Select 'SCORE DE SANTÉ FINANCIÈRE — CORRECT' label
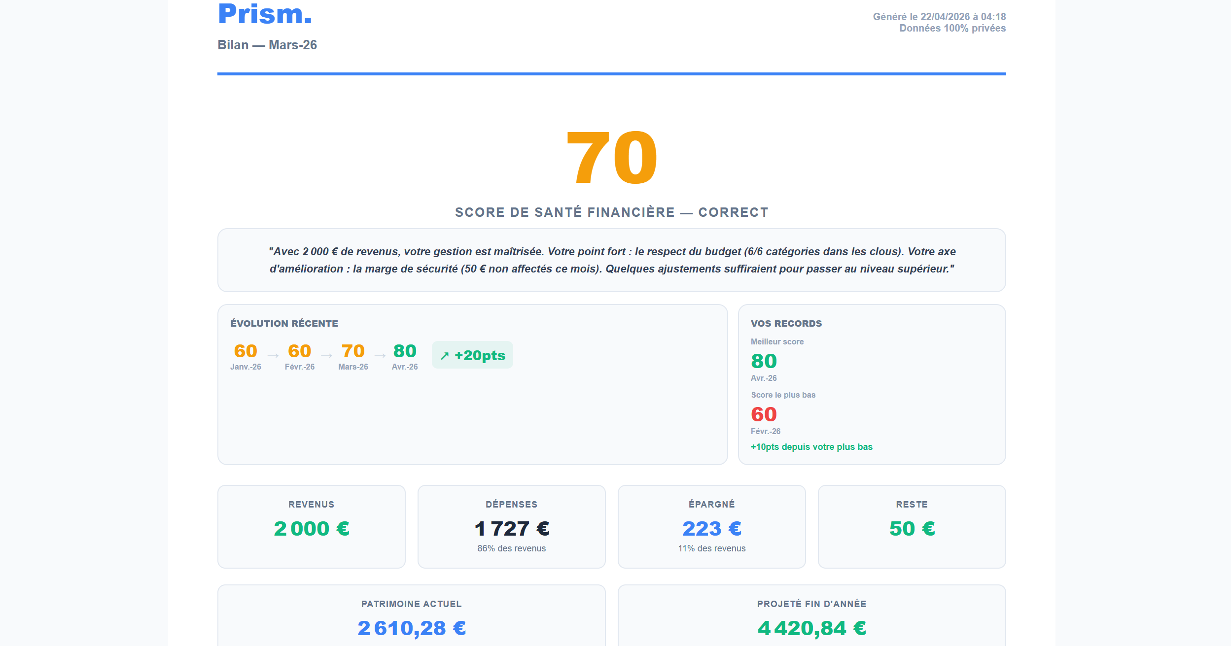The width and height of the screenshot is (1231, 646). (x=611, y=212)
